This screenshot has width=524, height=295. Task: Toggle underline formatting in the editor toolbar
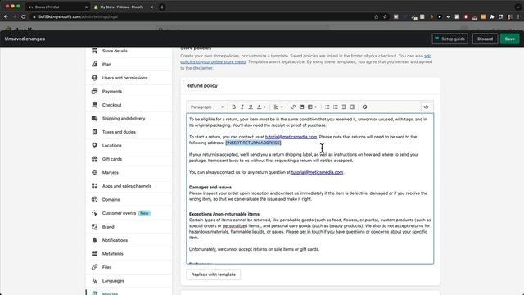pos(251,107)
